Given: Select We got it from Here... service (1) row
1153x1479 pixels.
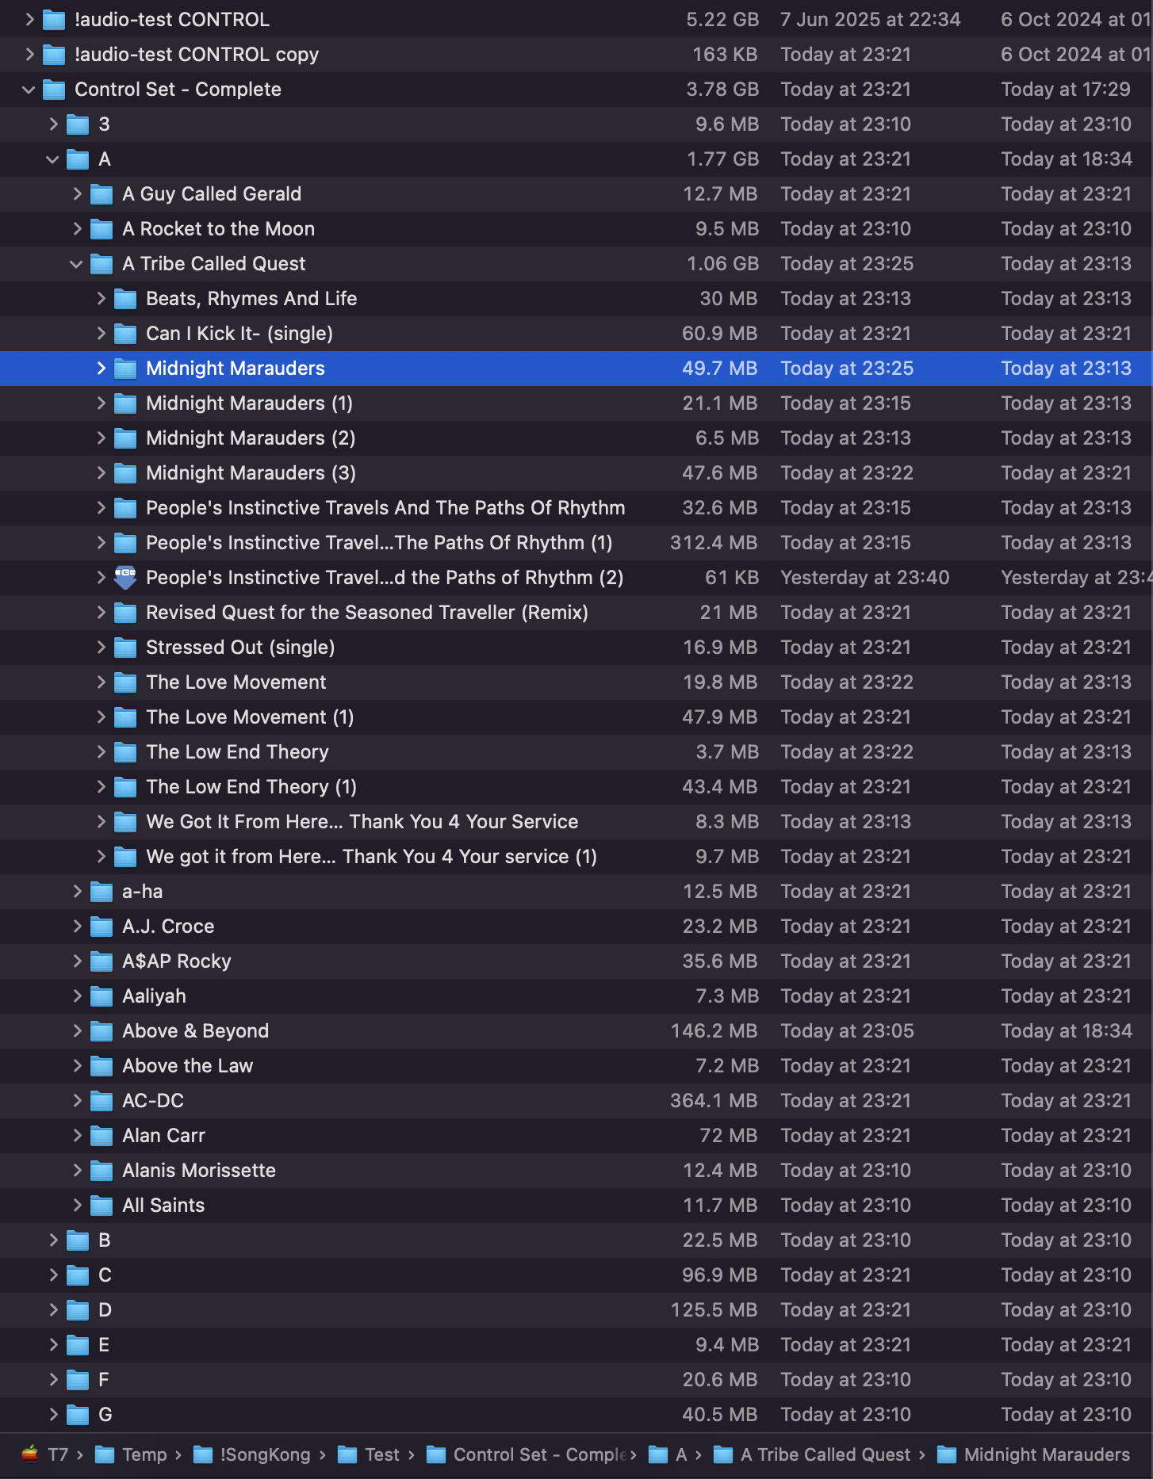Looking at the screenshot, I should pyautogui.click(x=576, y=857).
